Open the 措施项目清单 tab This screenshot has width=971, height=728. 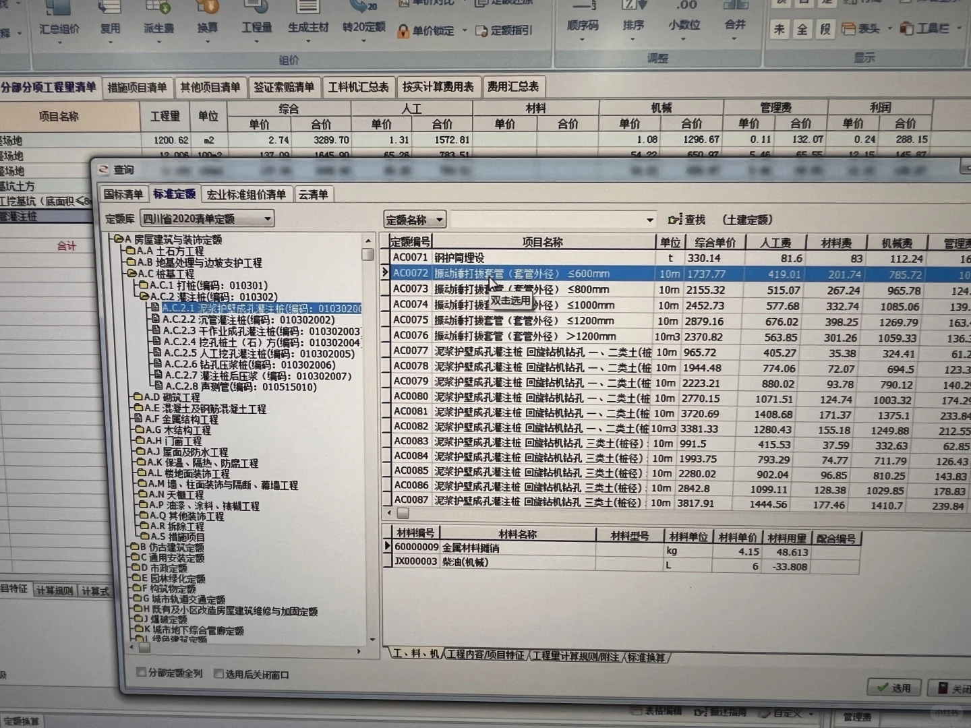pos(137,87)
